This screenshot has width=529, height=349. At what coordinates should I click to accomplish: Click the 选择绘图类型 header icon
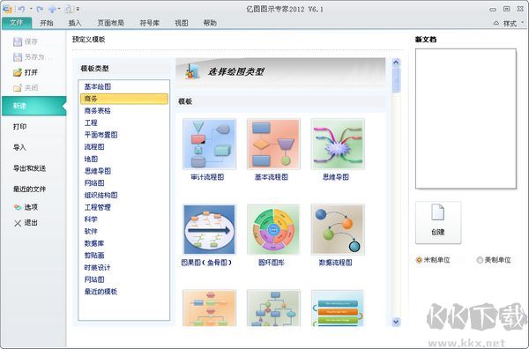[x=192, y=71]
